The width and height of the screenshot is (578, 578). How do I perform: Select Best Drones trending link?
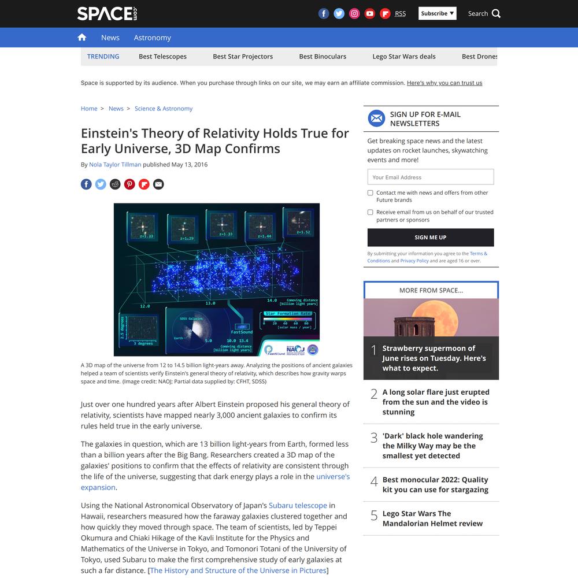[479, 57]
